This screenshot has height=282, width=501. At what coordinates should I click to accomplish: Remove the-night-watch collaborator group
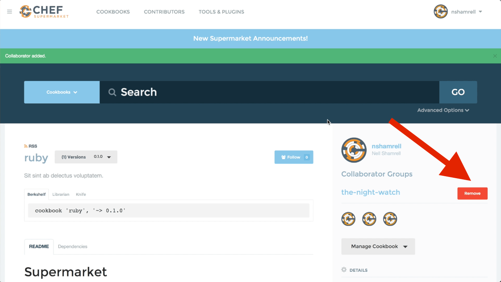pyautogui.click(x=472, y=194)
